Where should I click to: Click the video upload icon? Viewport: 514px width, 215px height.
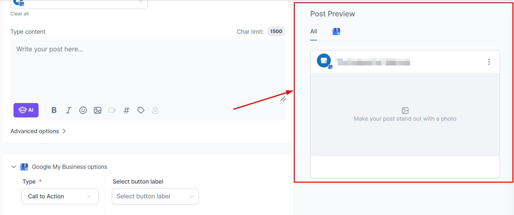[x=112, y=110]
